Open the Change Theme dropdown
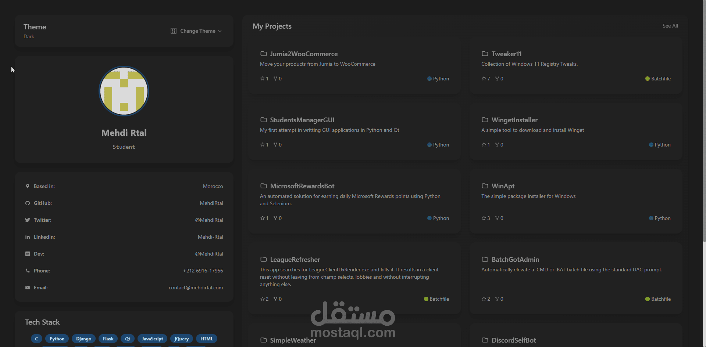Screen dimensions: 706x347 click(196, 31)
